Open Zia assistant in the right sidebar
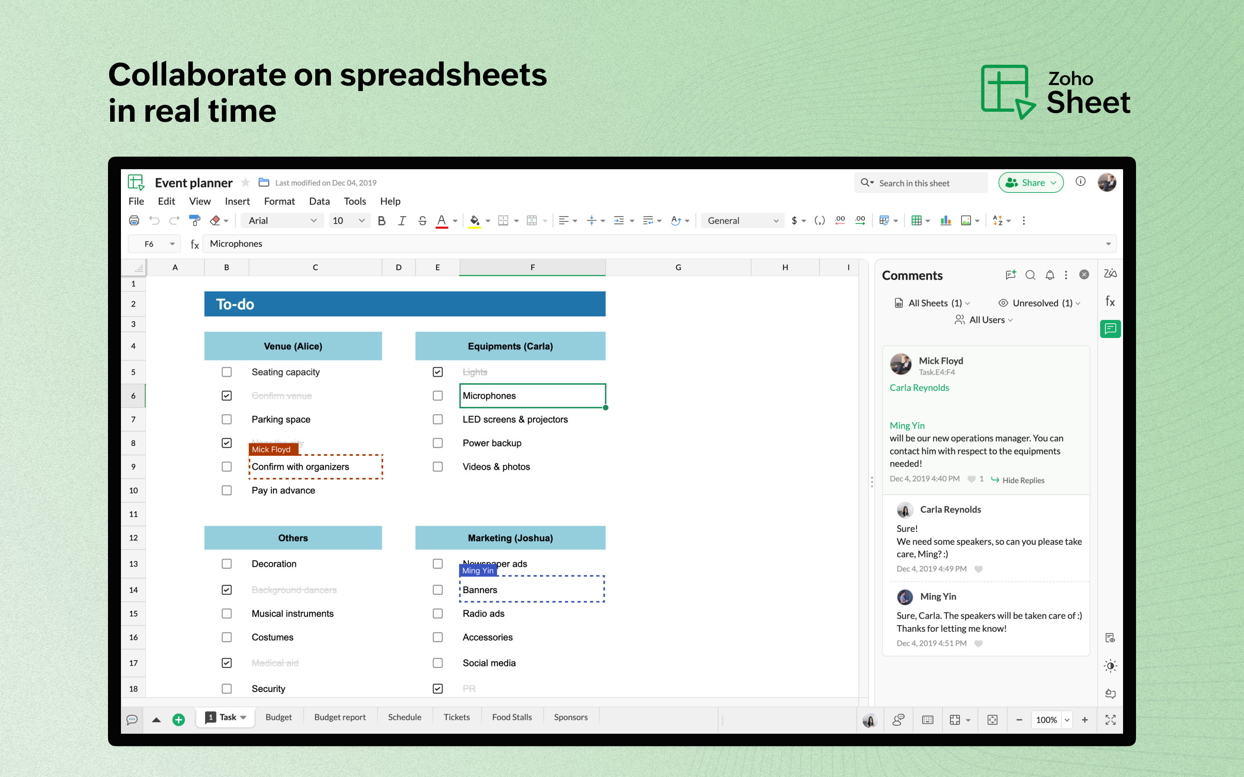 click(1110, 273)
